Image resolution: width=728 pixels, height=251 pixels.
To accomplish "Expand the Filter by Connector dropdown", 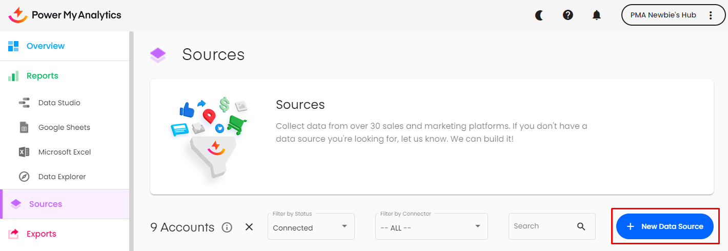I will 431,226.
